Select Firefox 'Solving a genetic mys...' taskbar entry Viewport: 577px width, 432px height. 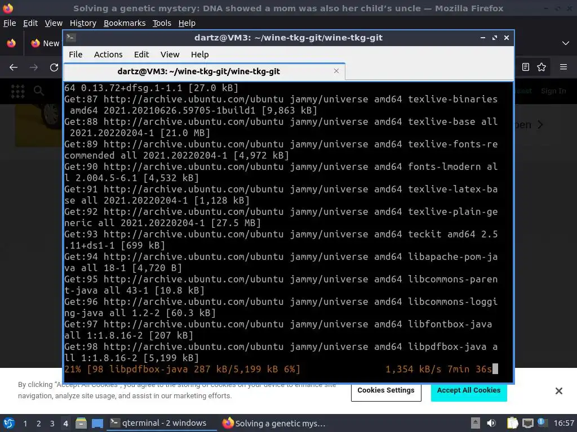(x=274, y=423)
